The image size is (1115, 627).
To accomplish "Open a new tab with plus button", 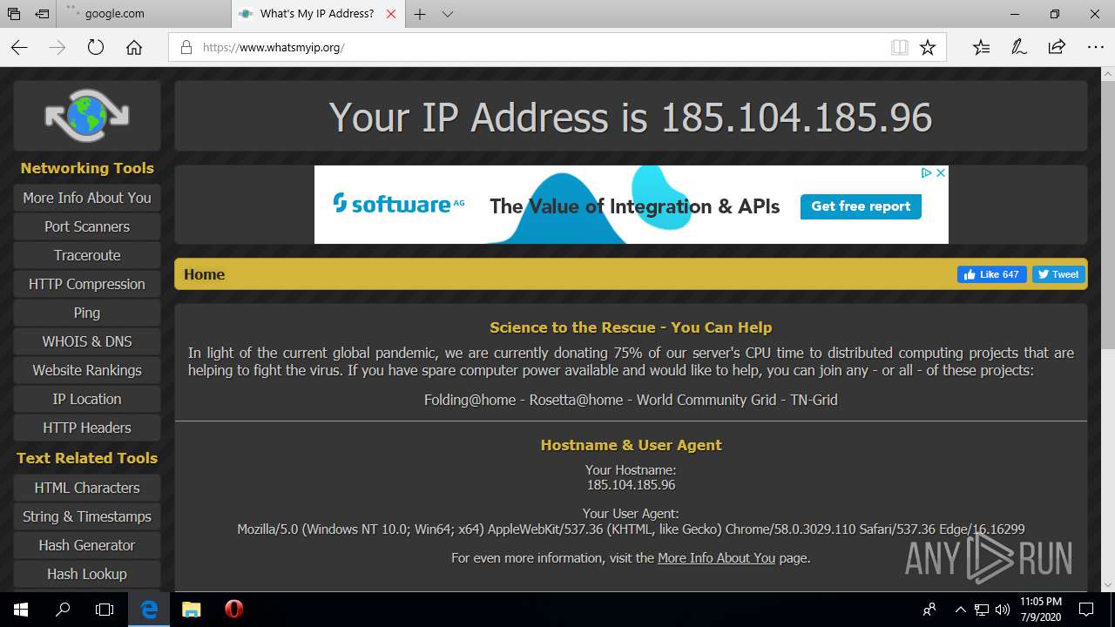I will [420, 14].
